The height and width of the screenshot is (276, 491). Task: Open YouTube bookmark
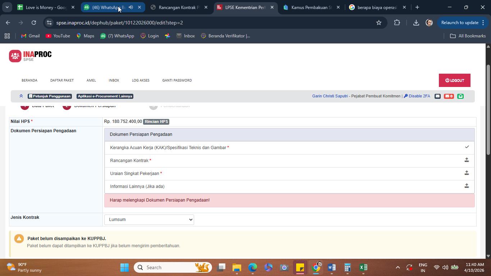click(58, 36)
